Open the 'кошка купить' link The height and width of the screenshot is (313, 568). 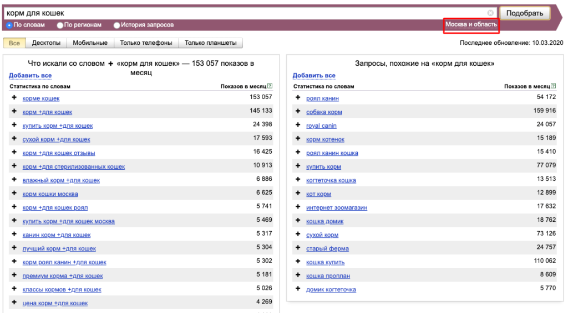325,263
